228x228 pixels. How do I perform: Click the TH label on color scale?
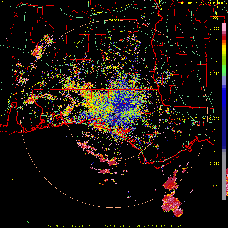click(218, 197)
